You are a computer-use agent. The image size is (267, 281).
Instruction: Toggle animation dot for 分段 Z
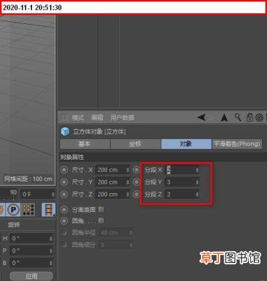[136, 194]
